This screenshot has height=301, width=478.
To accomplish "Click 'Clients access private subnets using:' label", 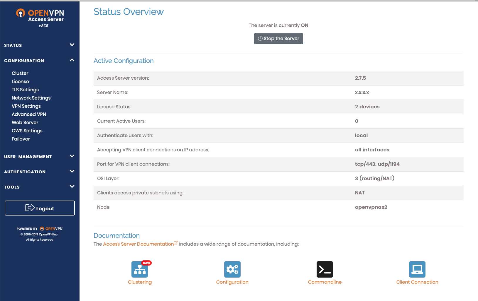I will [140, 193].
